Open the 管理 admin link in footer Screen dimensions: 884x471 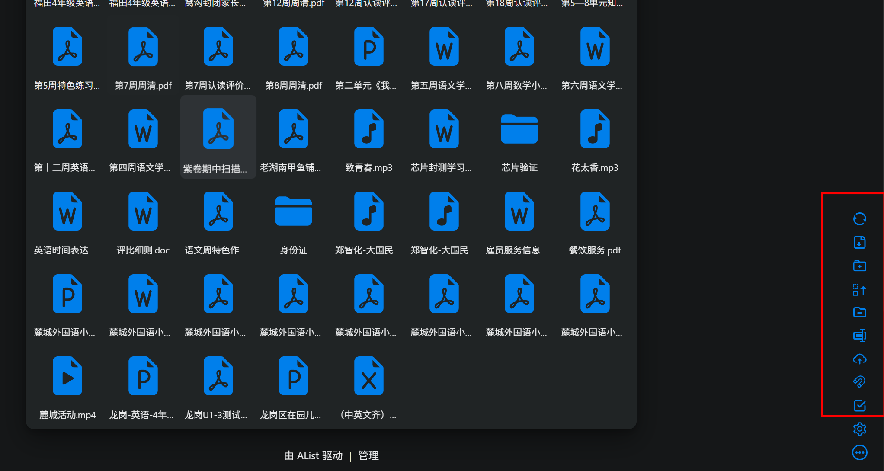pos(368,455)
